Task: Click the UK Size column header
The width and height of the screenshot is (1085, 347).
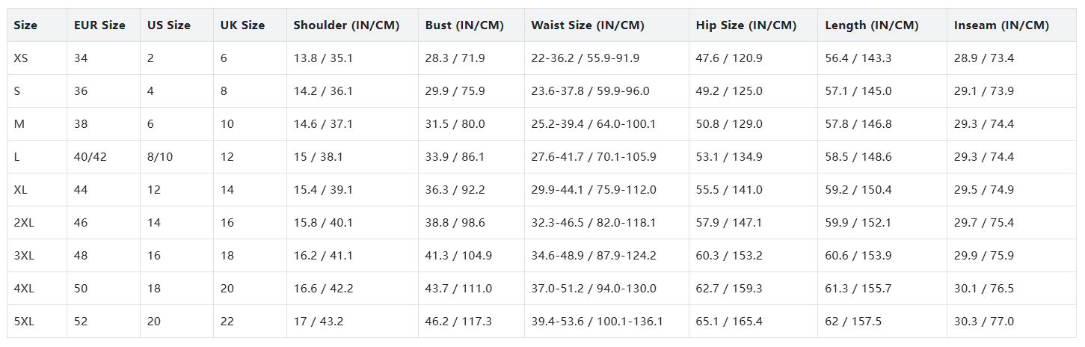Action: click(x=242, y=25)
